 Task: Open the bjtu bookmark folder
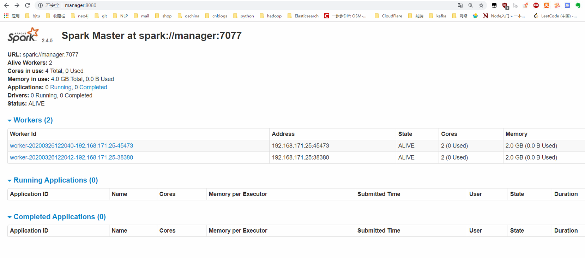(33, 16)
